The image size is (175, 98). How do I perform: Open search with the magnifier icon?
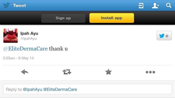coord(168,5)
